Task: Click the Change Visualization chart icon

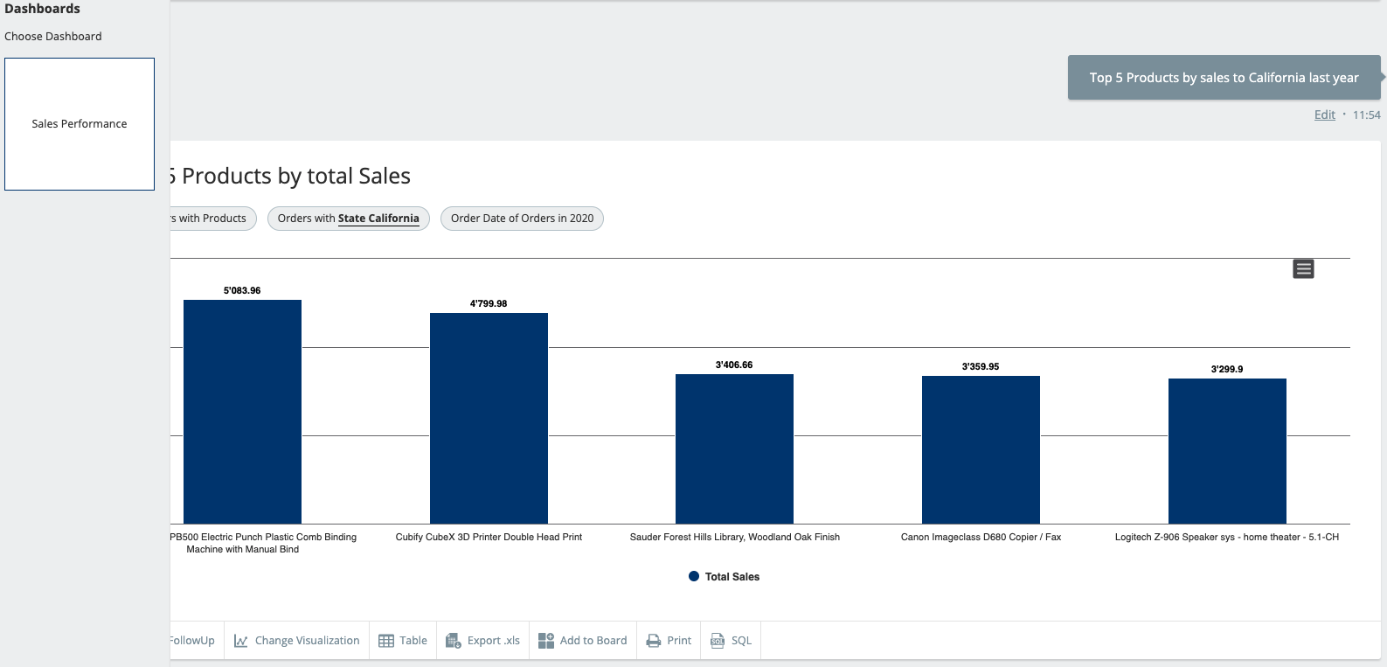Action: coord(240,641)
